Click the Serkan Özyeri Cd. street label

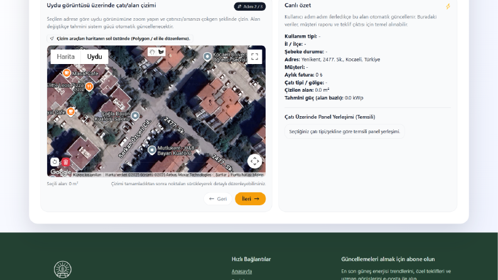[134, 139]
